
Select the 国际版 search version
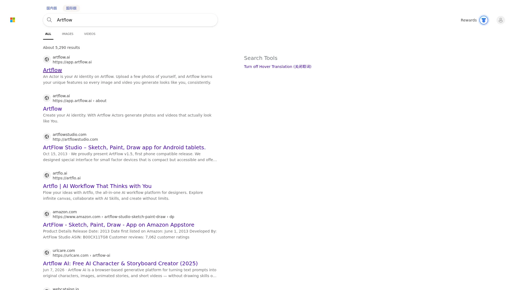click(x=71, y=8)
